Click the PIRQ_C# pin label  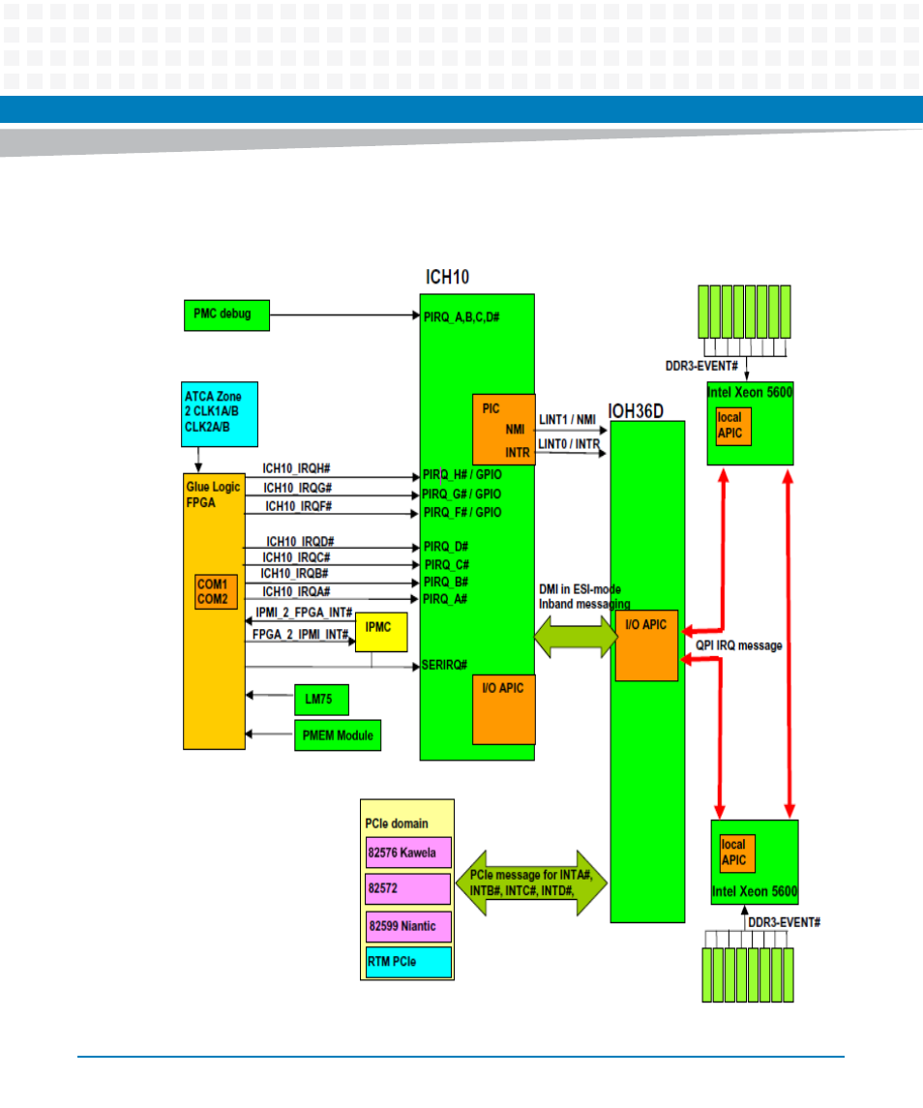pyautogui.click(x=447, y=564)
